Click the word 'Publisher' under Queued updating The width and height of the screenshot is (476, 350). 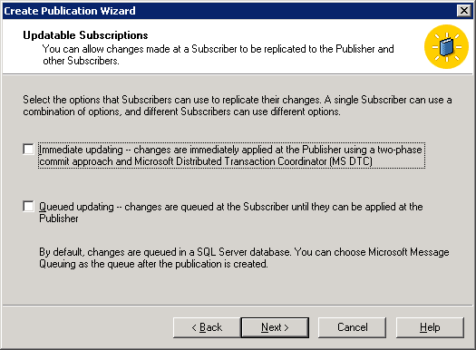pos(59,219)
